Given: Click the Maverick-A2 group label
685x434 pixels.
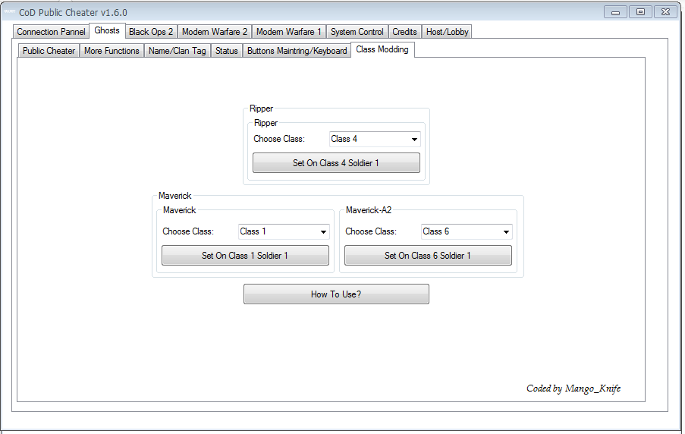Looking at the screenshot, I should (x=368, y=210).
